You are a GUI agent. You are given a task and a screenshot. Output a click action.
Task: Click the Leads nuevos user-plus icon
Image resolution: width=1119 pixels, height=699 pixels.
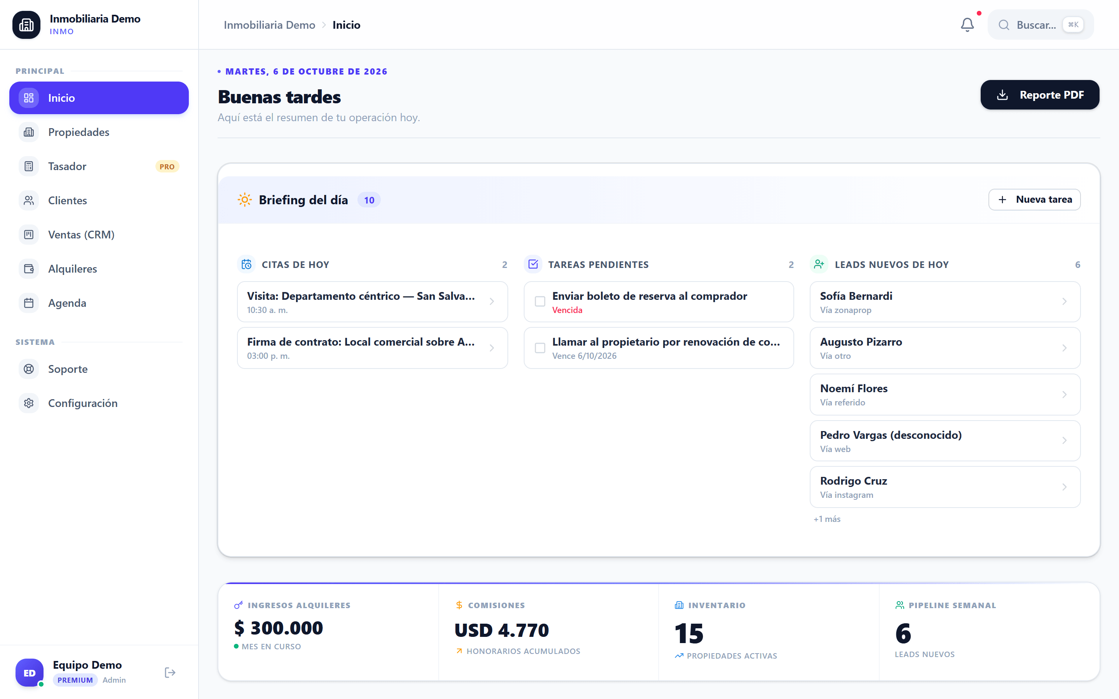pyautogui.click(x=819, y=264)
